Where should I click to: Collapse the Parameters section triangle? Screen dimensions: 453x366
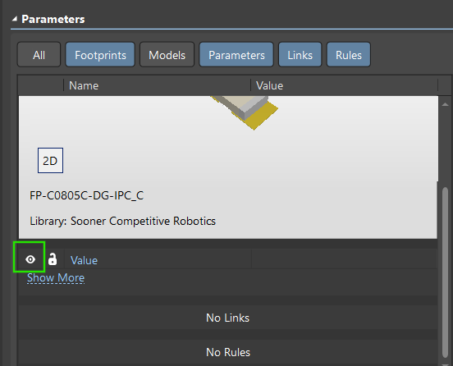click(15, 19)
